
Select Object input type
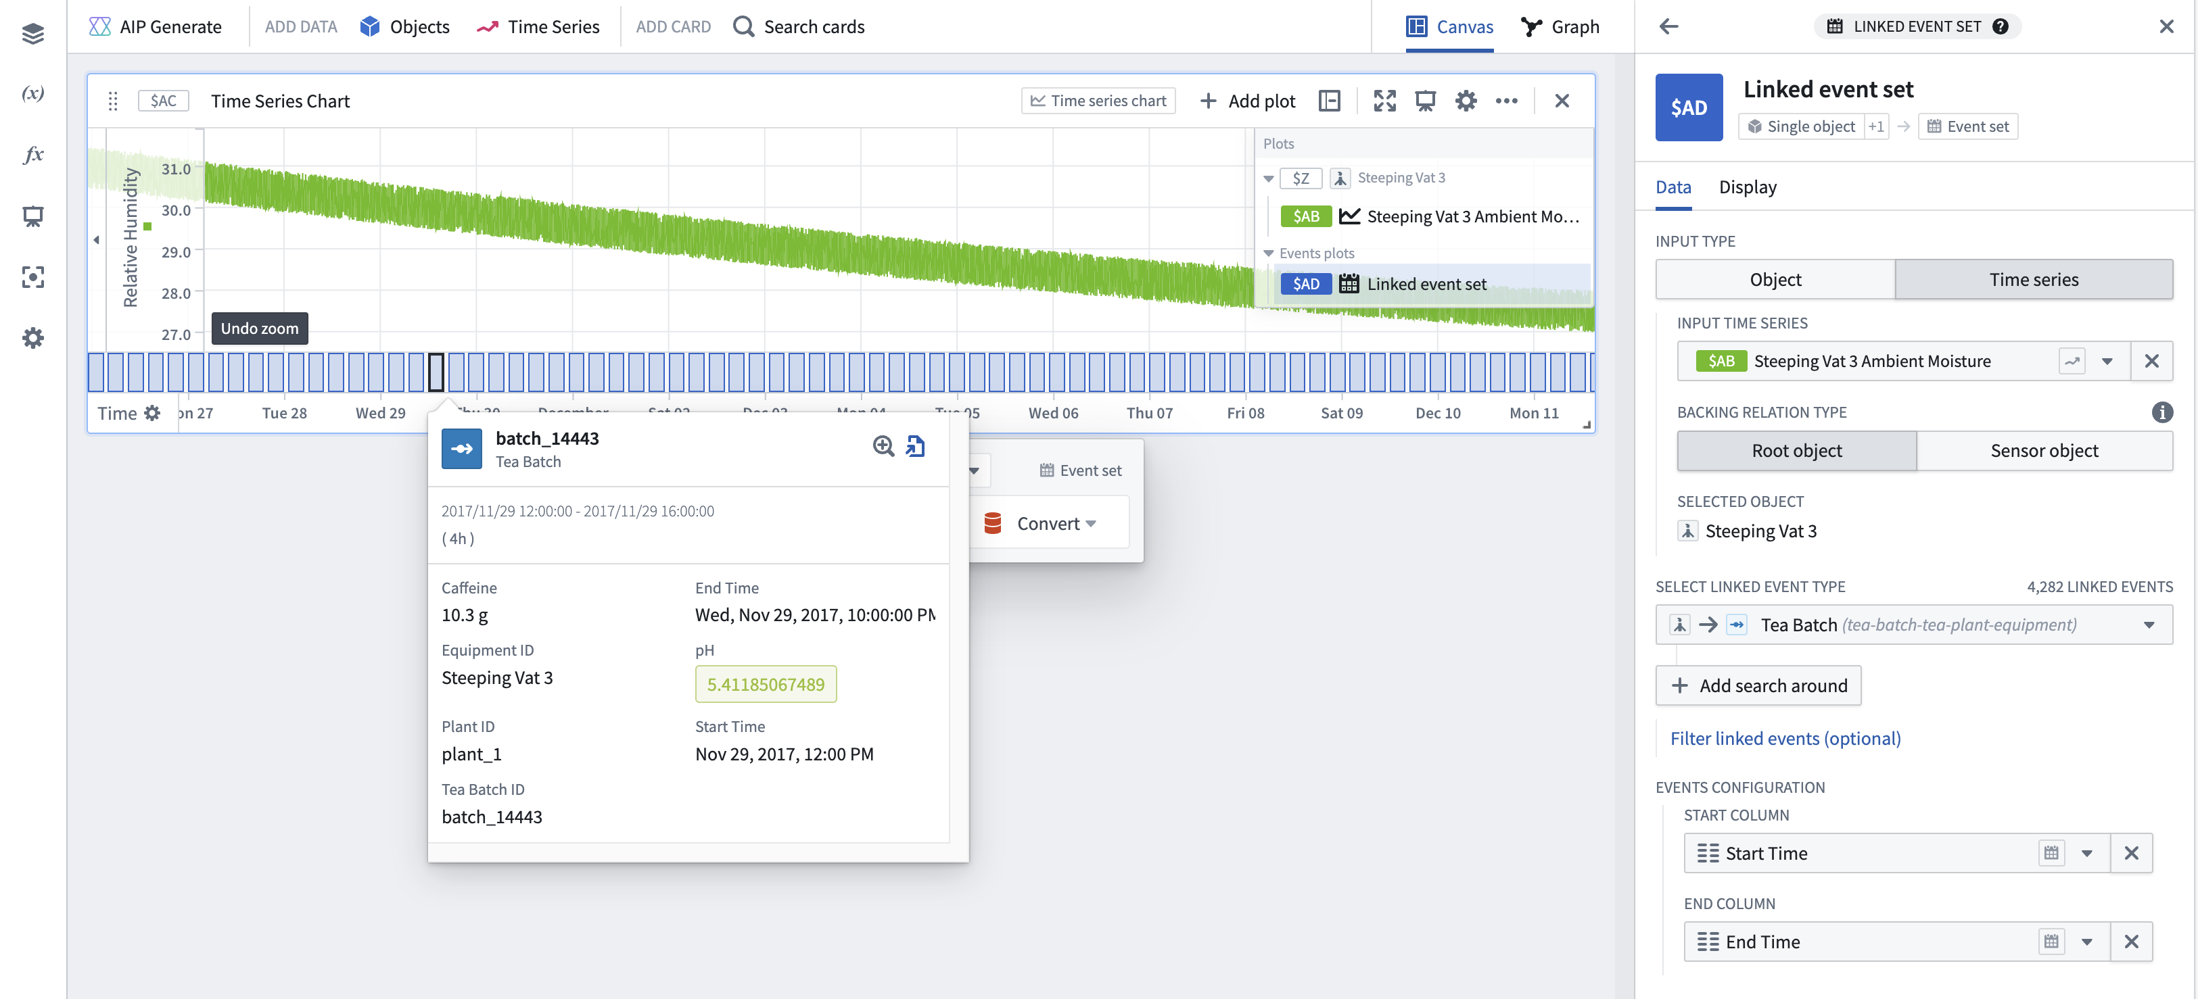click(x=1775, y=280)
